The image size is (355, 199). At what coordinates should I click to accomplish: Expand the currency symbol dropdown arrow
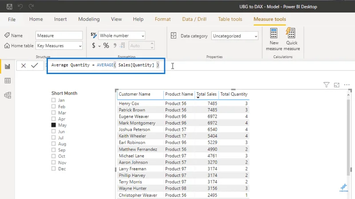[99, 46]
